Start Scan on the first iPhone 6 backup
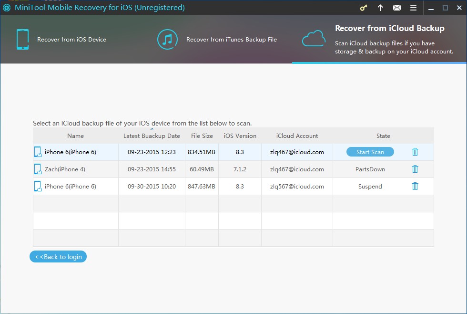Screen dimensions: 467x314 (370, 152)
